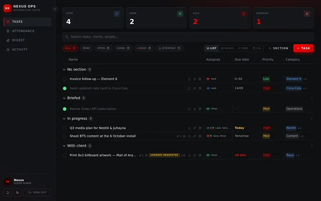Edit the Renew Green API subscription task
The width and height of the screenshot is (321, 201).
pos(194,109)
